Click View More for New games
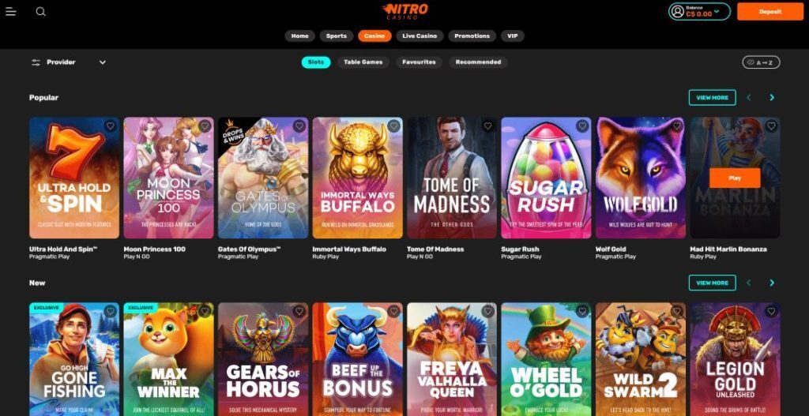809x416 pixels. click(712, 283)
